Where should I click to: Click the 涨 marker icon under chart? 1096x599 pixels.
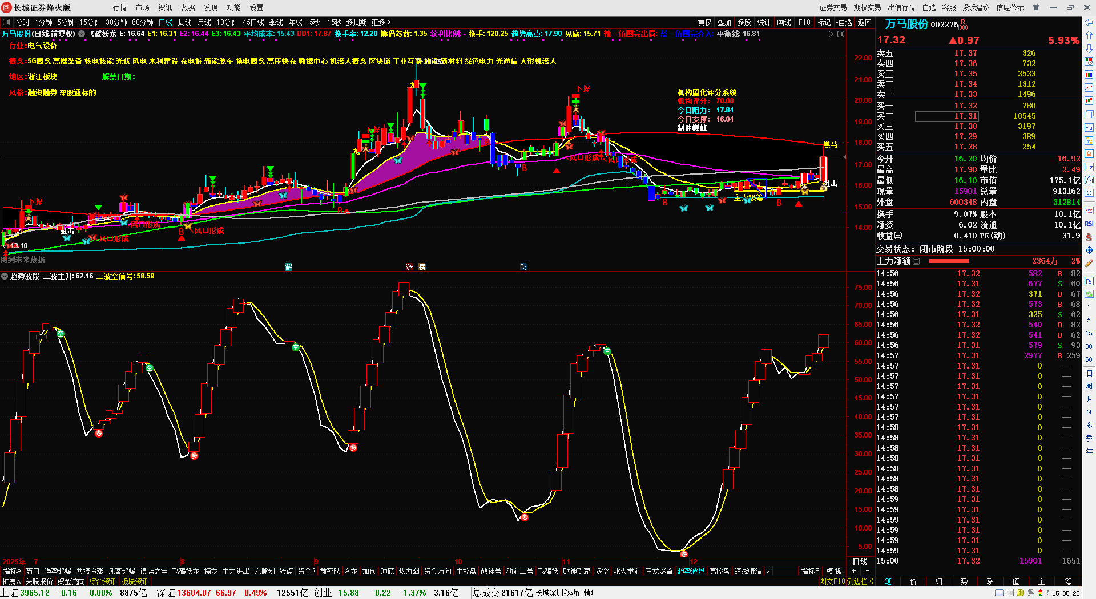(x=409, y=267)
